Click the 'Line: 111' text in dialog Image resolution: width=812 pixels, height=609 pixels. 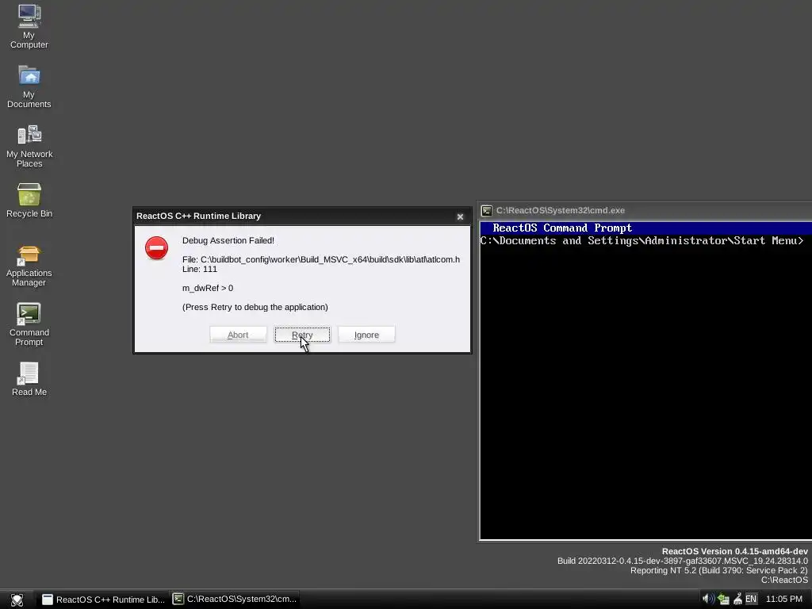tap(199, 269)
